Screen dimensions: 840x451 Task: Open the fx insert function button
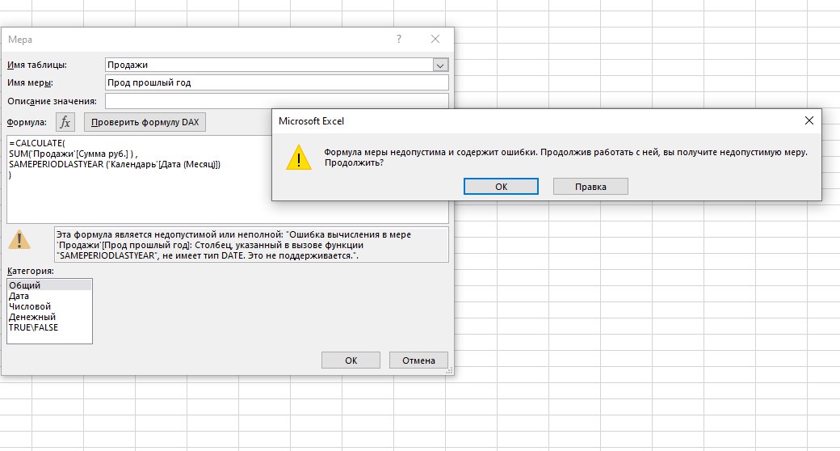[x=65, y=122]
